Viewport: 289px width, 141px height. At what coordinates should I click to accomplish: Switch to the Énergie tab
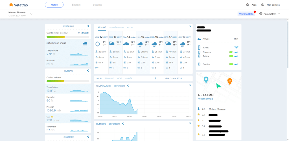(76, 5)
